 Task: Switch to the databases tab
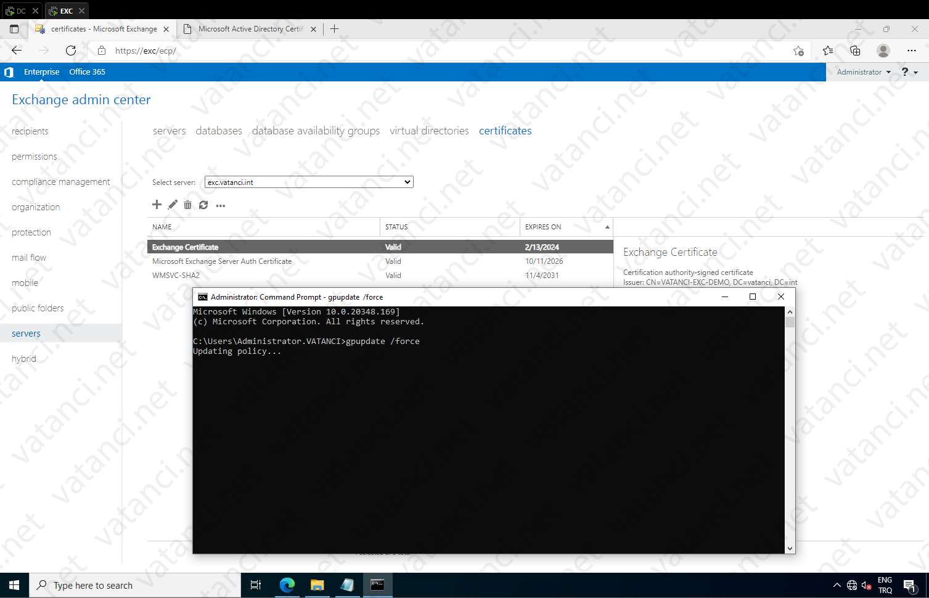219,131
